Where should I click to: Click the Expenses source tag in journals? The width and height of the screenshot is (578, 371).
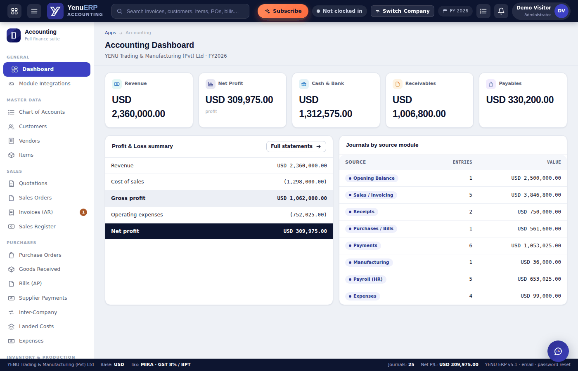click(362, 296)
